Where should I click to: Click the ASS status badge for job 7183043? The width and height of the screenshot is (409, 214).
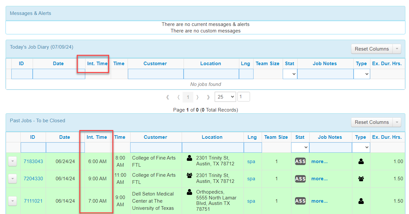pos(300,161)
